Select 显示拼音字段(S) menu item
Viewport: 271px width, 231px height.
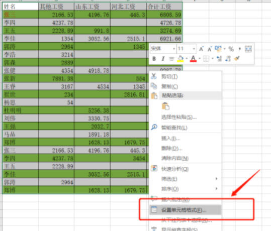tap(185, 229)
